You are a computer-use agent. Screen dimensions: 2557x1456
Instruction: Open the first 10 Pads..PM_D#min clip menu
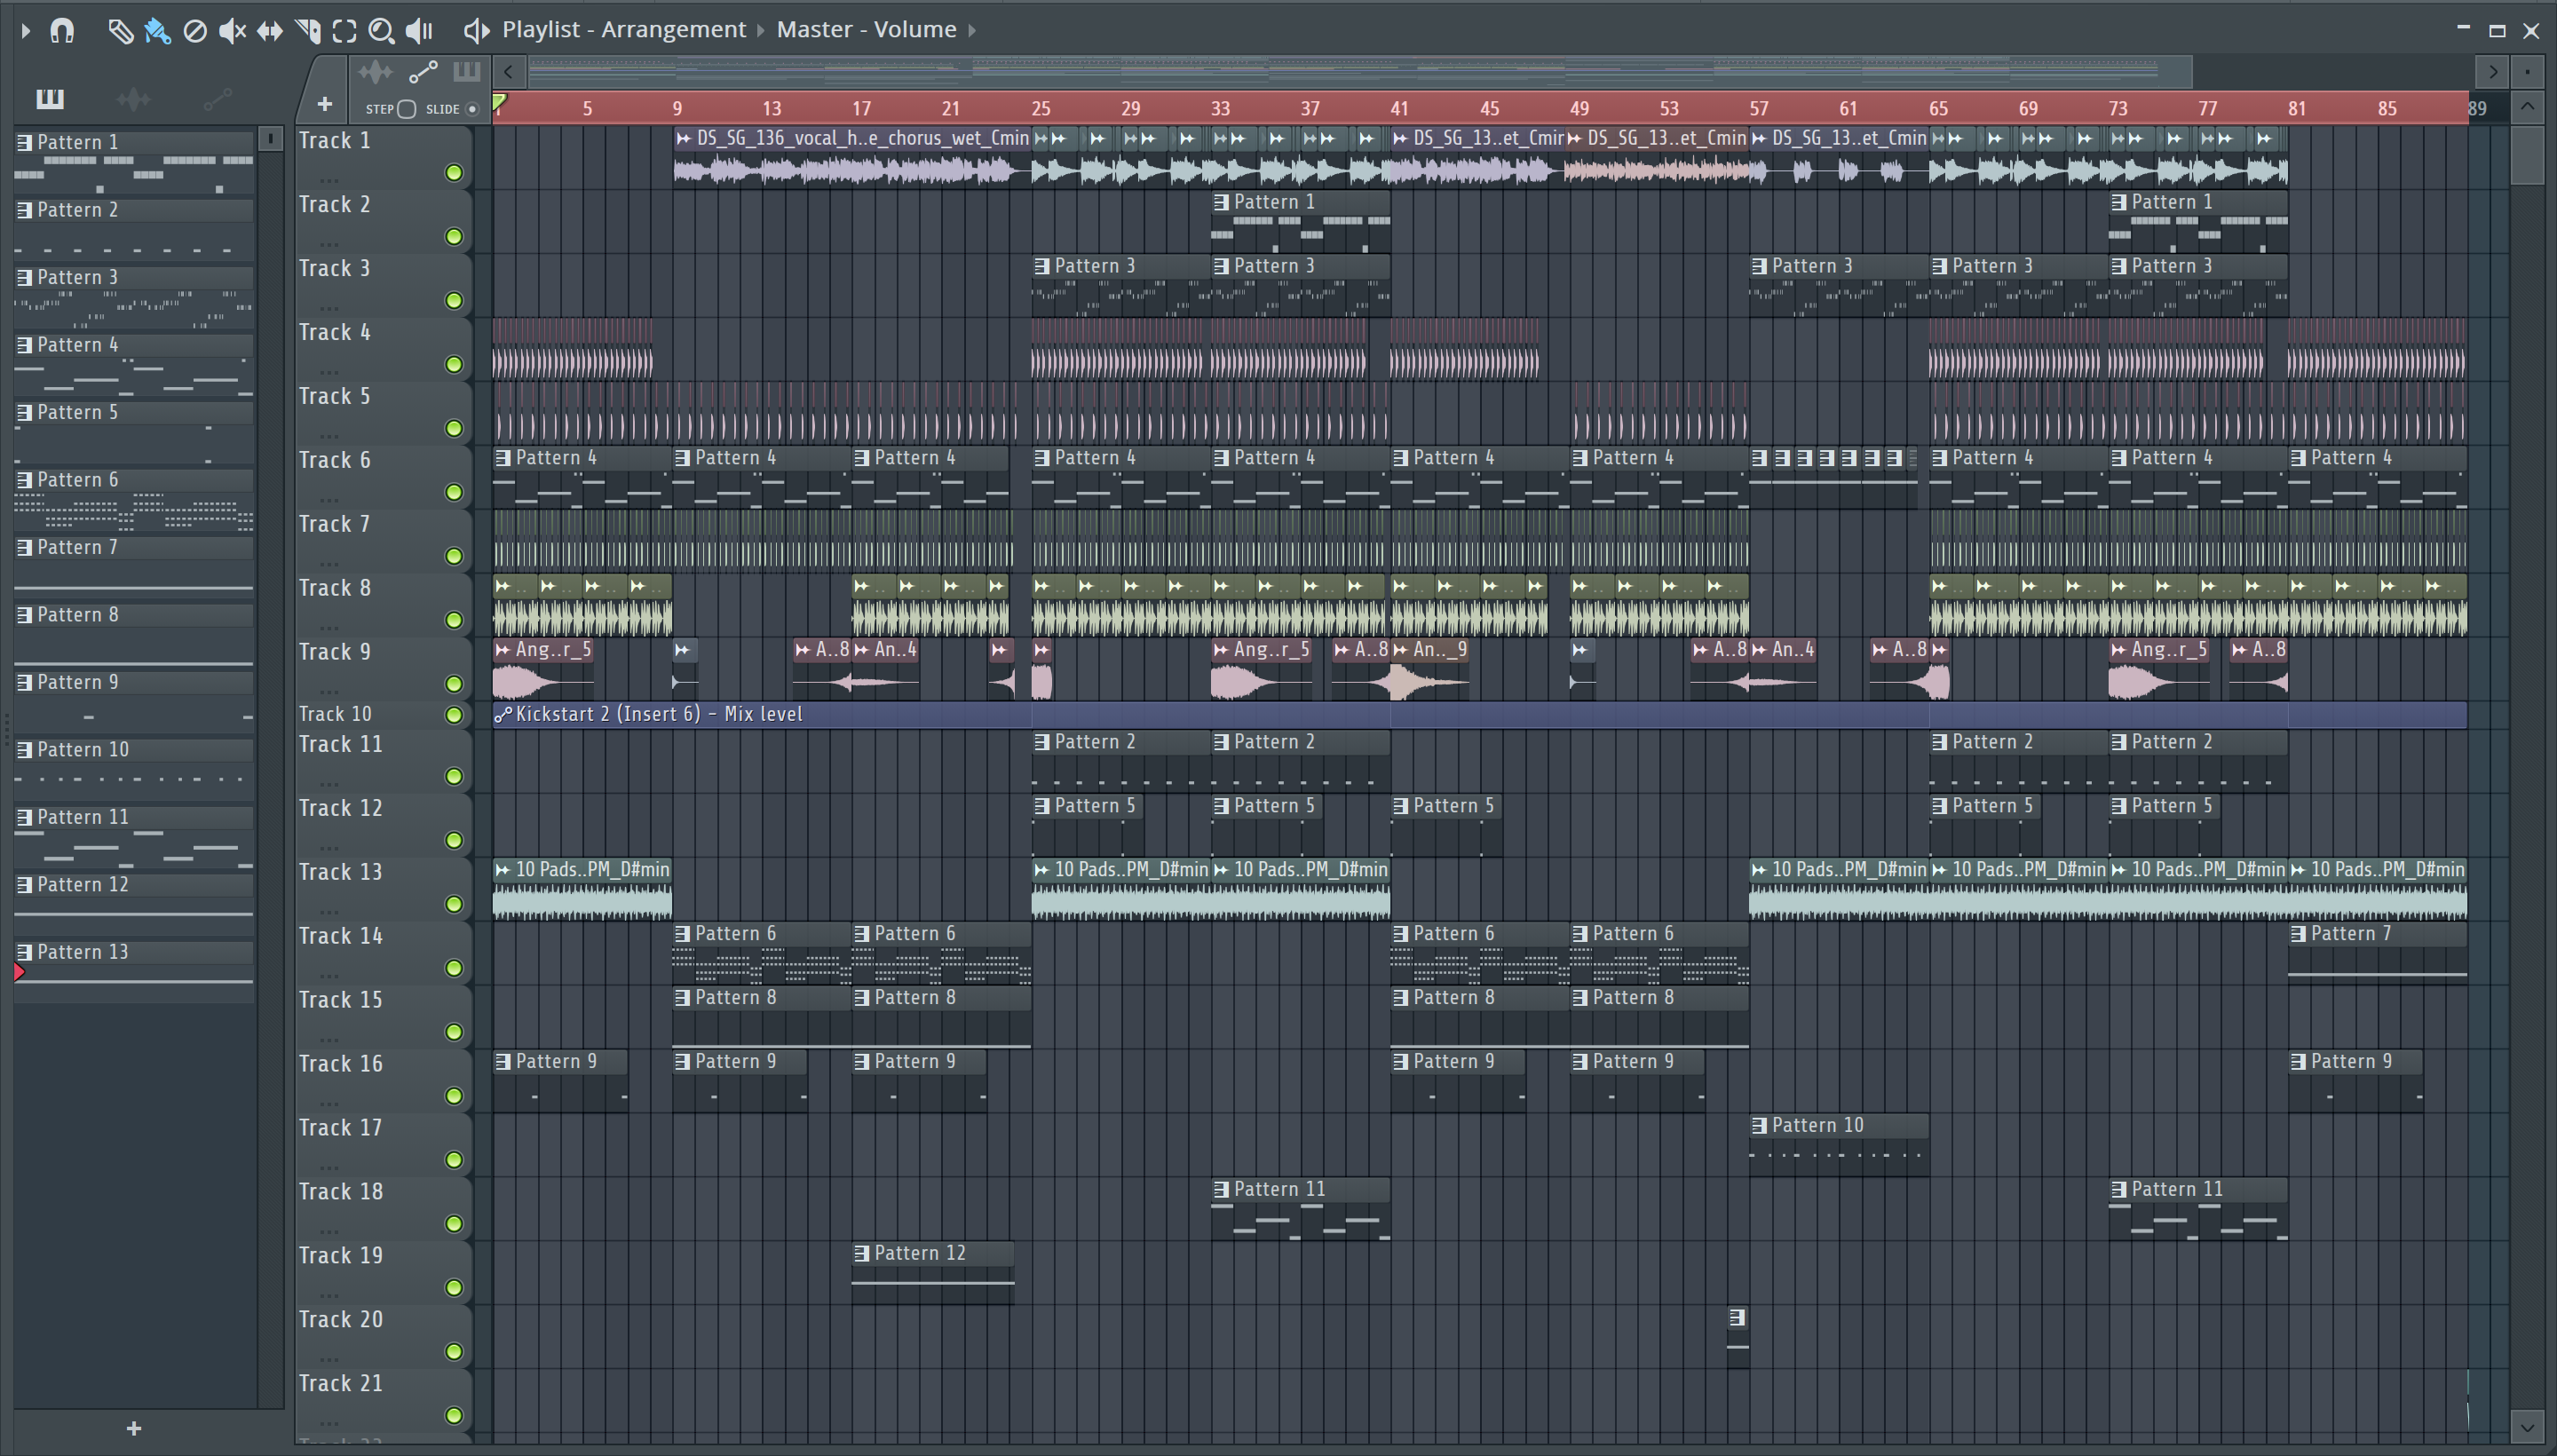click(503, 870)
